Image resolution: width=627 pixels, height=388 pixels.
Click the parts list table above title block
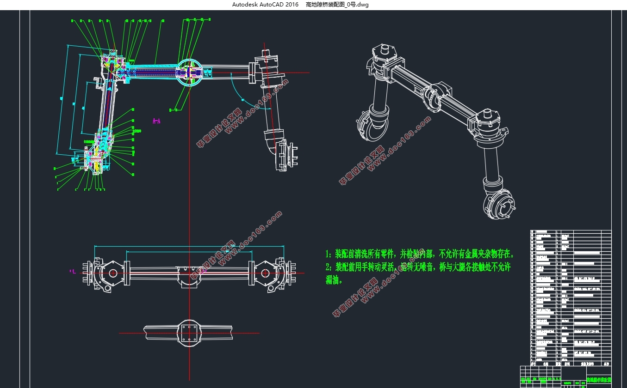point(571,298)
